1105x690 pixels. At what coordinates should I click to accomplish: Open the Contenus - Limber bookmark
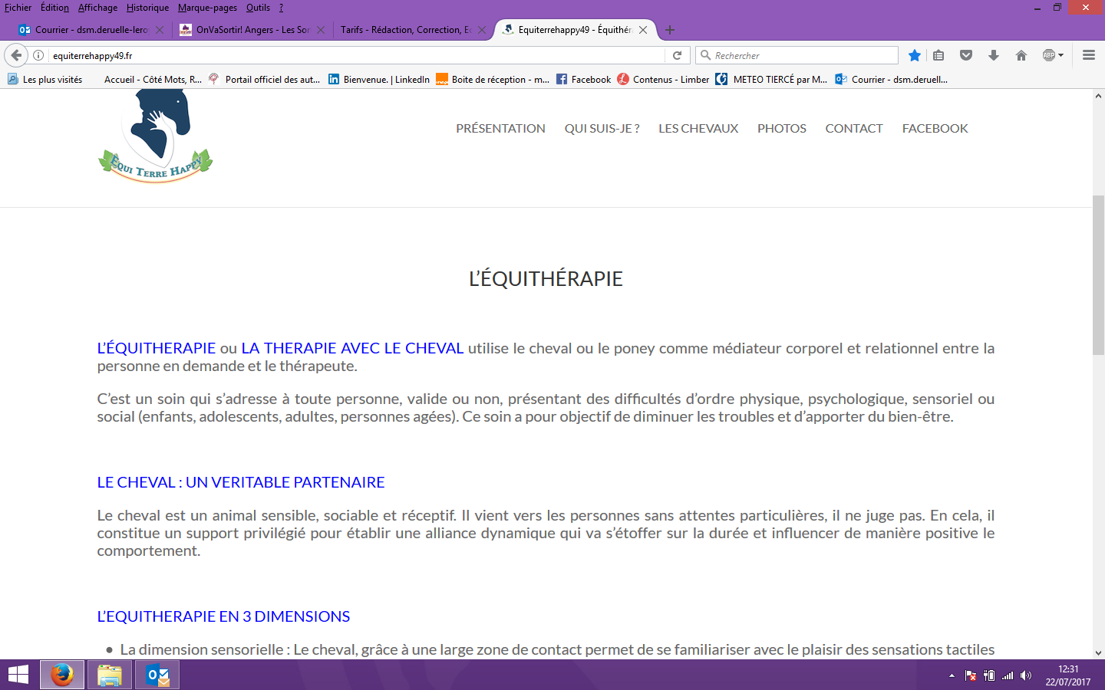(663, 79)
